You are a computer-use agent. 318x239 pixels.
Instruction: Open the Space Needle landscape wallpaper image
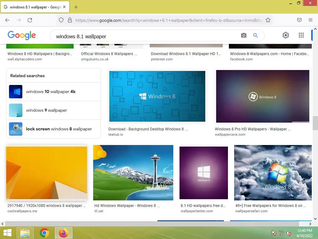[133, 173]
